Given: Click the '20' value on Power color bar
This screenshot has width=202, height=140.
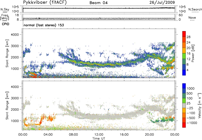Looking at the screenshot, I should [x=188, y=48].
